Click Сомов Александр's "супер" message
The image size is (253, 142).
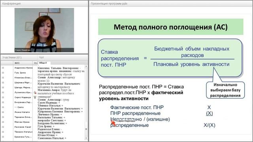point(53,100)
